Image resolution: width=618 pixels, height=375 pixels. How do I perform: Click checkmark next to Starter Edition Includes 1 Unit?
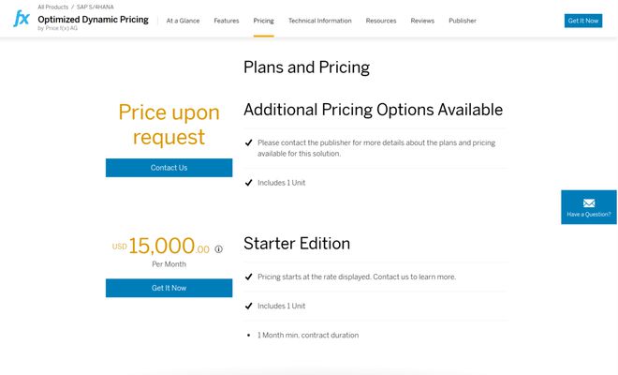(249, 307)
